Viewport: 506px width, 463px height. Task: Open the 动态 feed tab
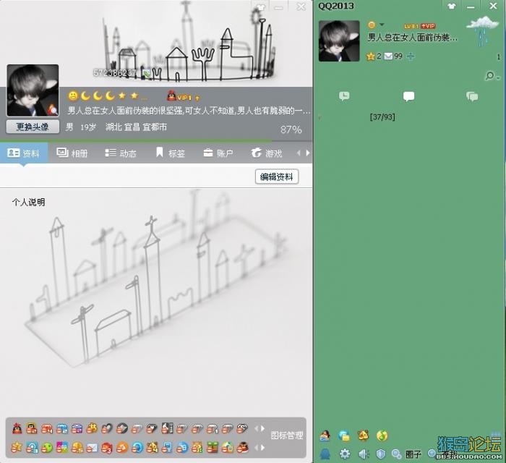pyautogui.click(x=121, y=153)
